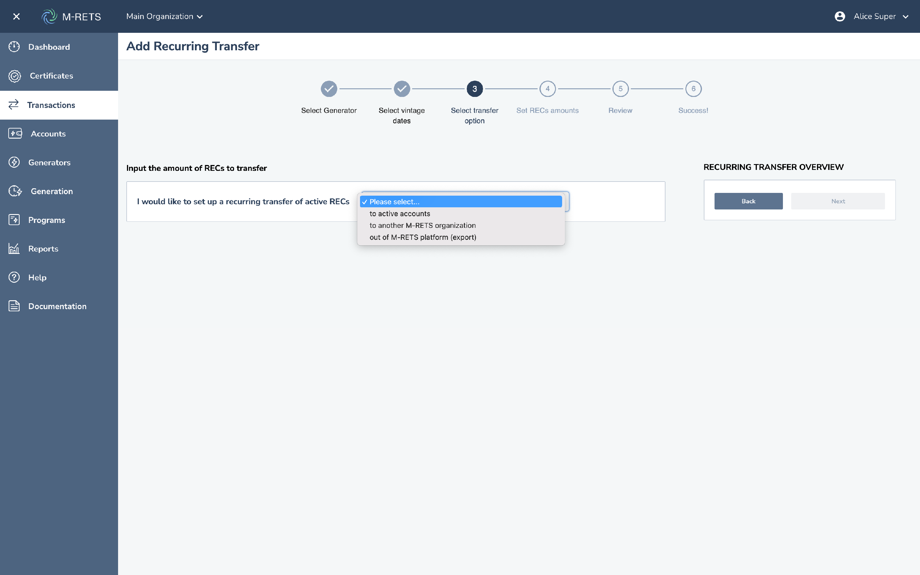This screenshot has width=920, height=575.
Task: Pick 'out of M-RETS platform (export)' option
Action: (423, 237)
